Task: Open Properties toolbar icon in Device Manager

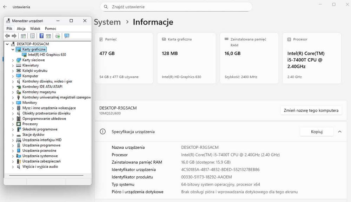Action: [x=32, y=36]
